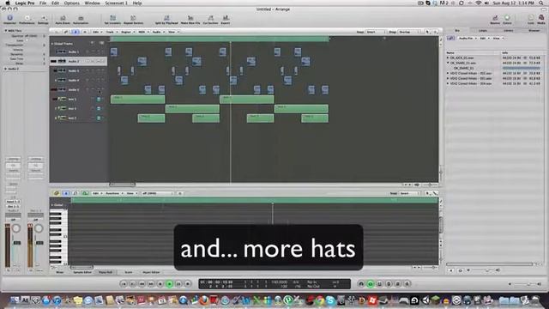Image resolution: width=549 pixels, height=309 pixels.
Task: Open the File menu
Action: (43, 3)
